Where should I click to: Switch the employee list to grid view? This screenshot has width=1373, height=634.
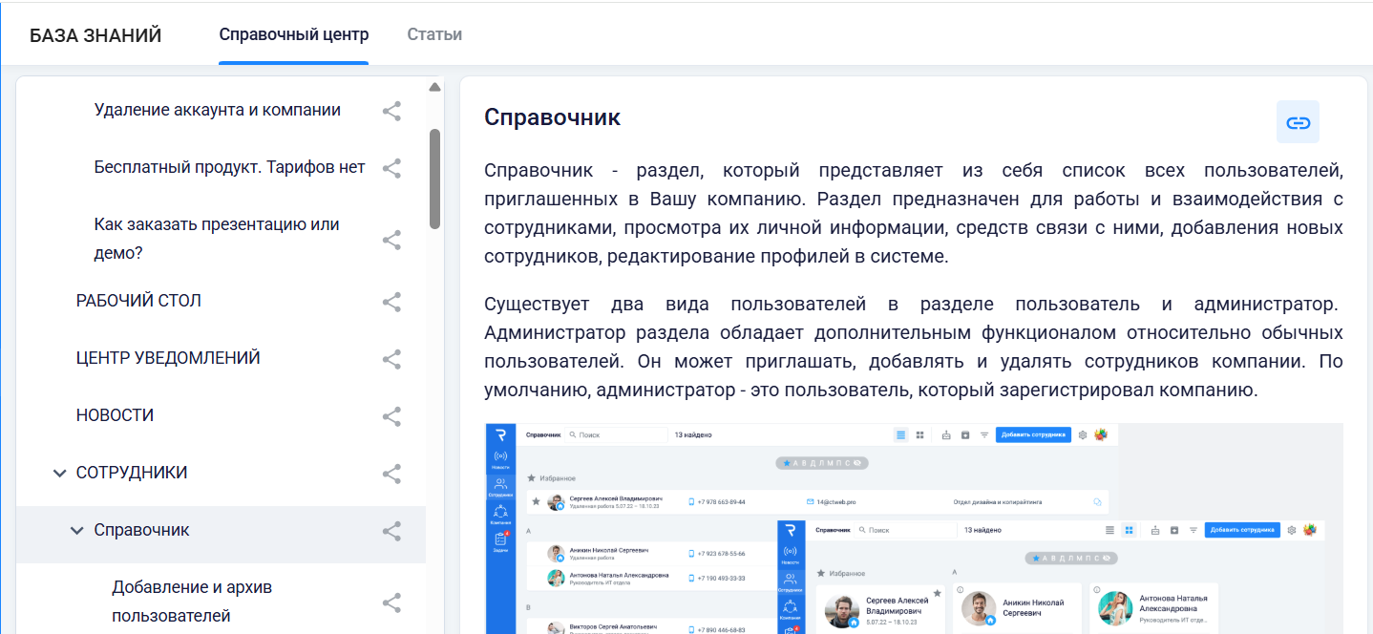pyautogui.click(x=920, y=435)
